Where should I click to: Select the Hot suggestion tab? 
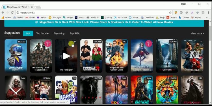click(x=28, y=33)
